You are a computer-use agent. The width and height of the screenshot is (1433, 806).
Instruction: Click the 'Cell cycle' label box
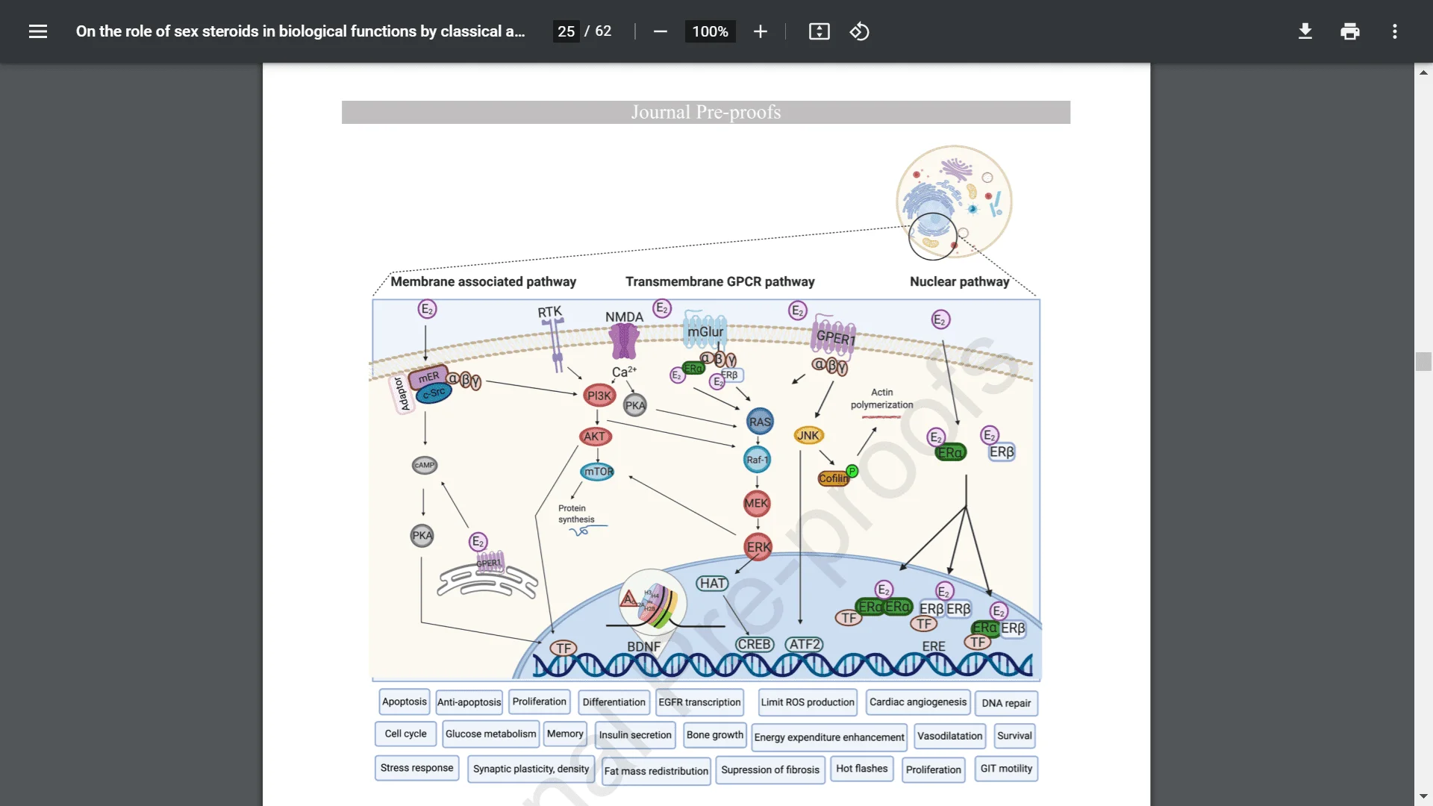coord(405,734)
